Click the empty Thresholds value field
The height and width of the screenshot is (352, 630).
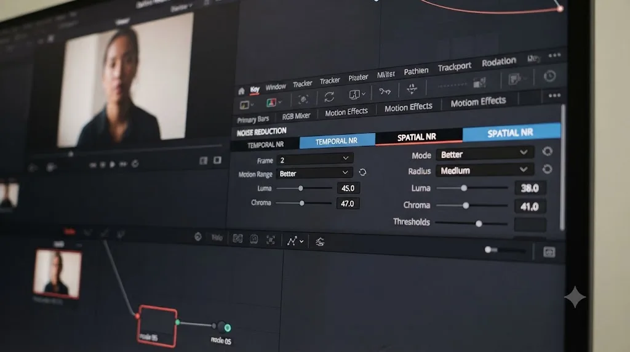tap(530, 225)
